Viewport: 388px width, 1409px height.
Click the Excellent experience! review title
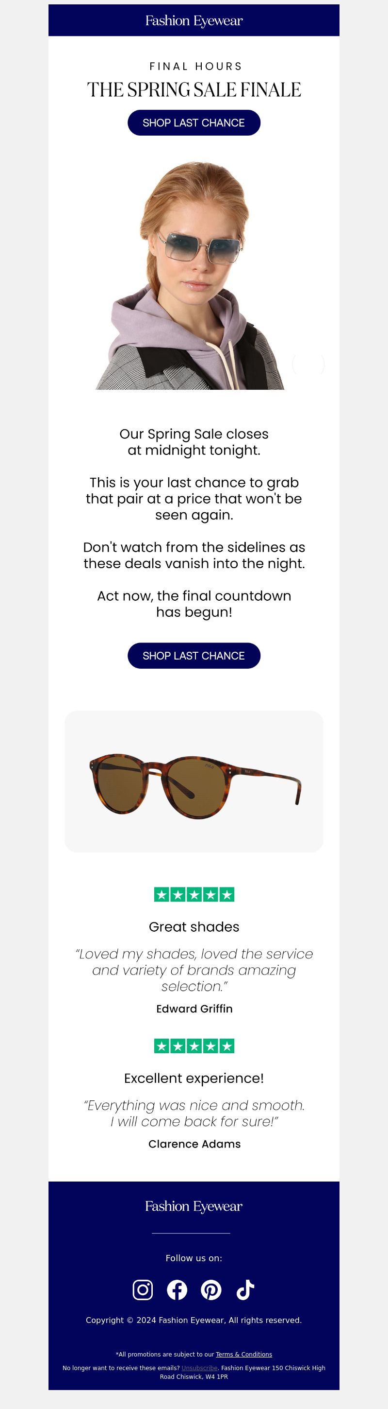194,1078
